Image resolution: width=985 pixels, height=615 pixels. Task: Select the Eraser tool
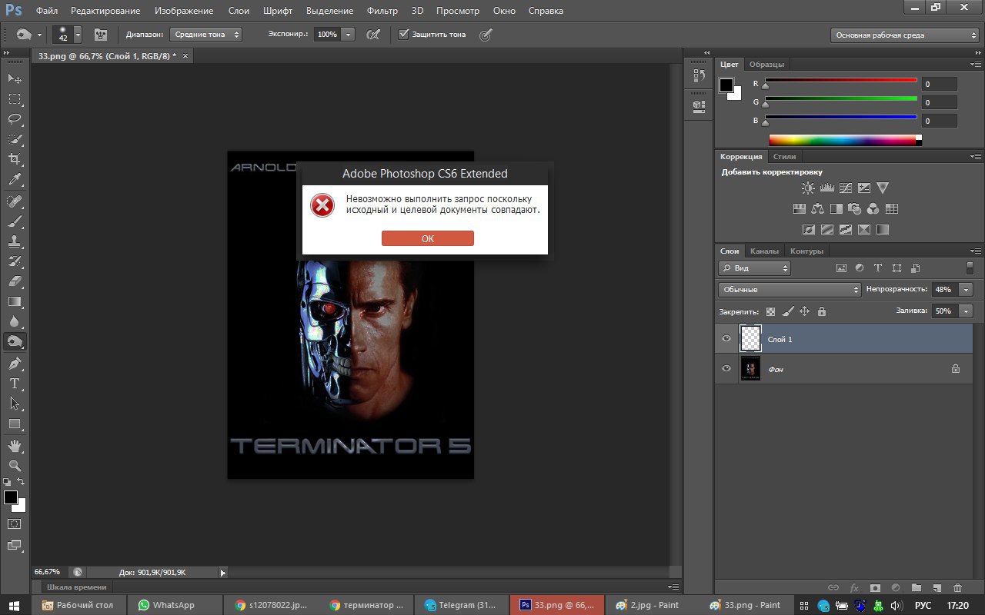click(x=15, y=281)
